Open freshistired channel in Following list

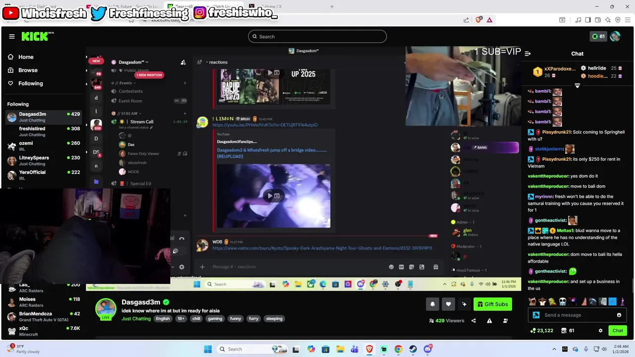44,131
